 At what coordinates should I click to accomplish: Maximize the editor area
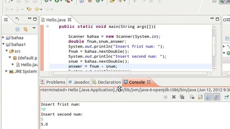pyautogui.click(x=217, y=19)
